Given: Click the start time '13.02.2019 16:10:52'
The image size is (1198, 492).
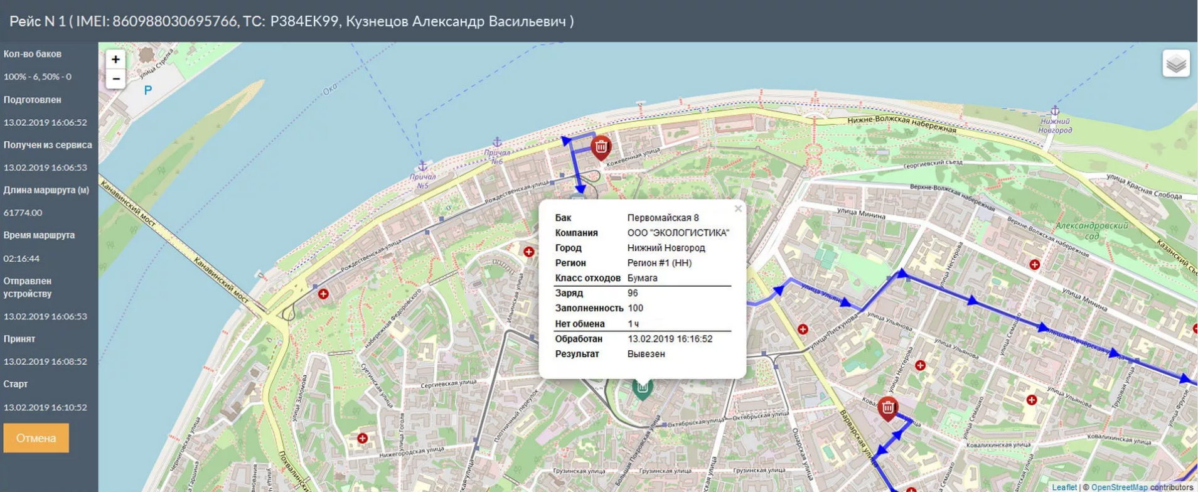Looking at the screenshot, I should click(45, 407).
